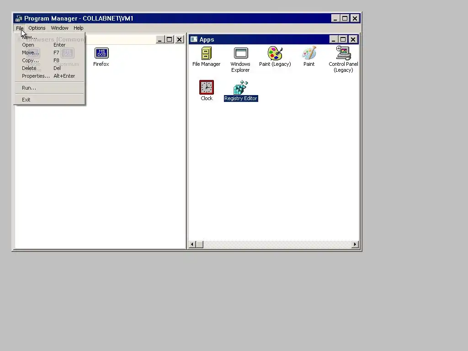Image resolution: width=468 pixels, height=351 pixels.
Task: Choose Move... in the File menu
Action: (x=49, y=53)
